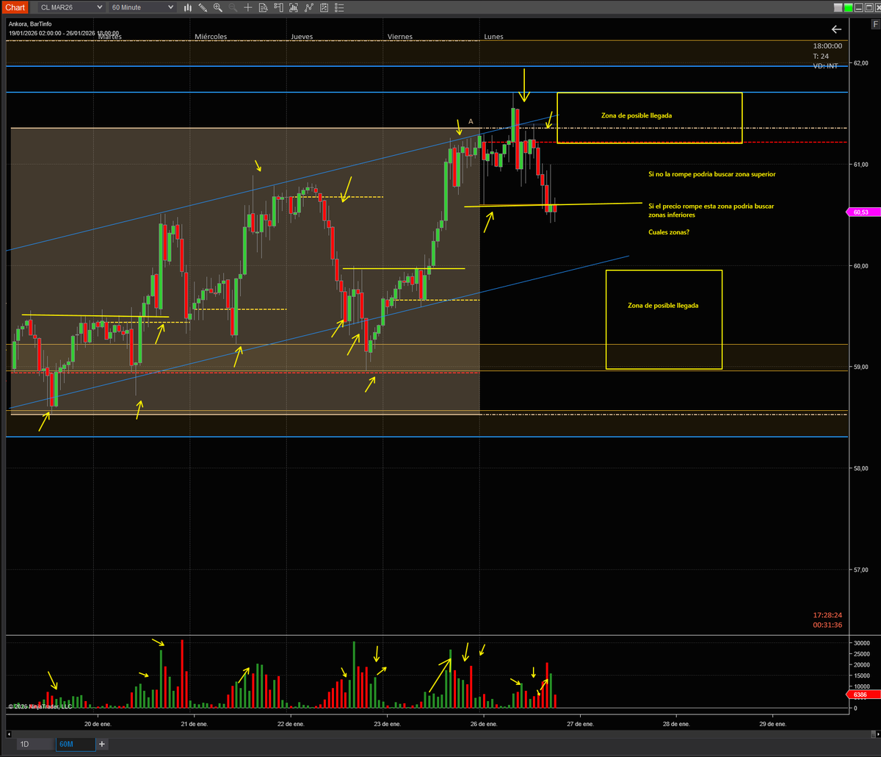Click the 59,00 price axis label
The height and width of the screenshot is (757, 881).
tap(861, 367)
